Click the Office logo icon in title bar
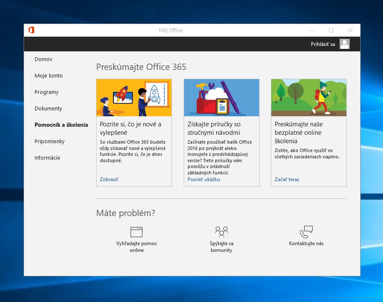383x302 pixels. pyautogui.click(x=31, y=30)
